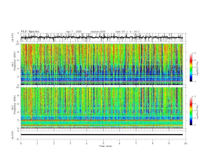
Task: Click the ch.2 frequency spectrogram panel
Action: 102,108
